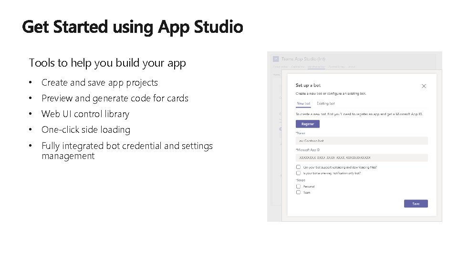This screenshot has width=458, height=257.
Task: Switch to the New bot tab
Action: coord(303,103)
